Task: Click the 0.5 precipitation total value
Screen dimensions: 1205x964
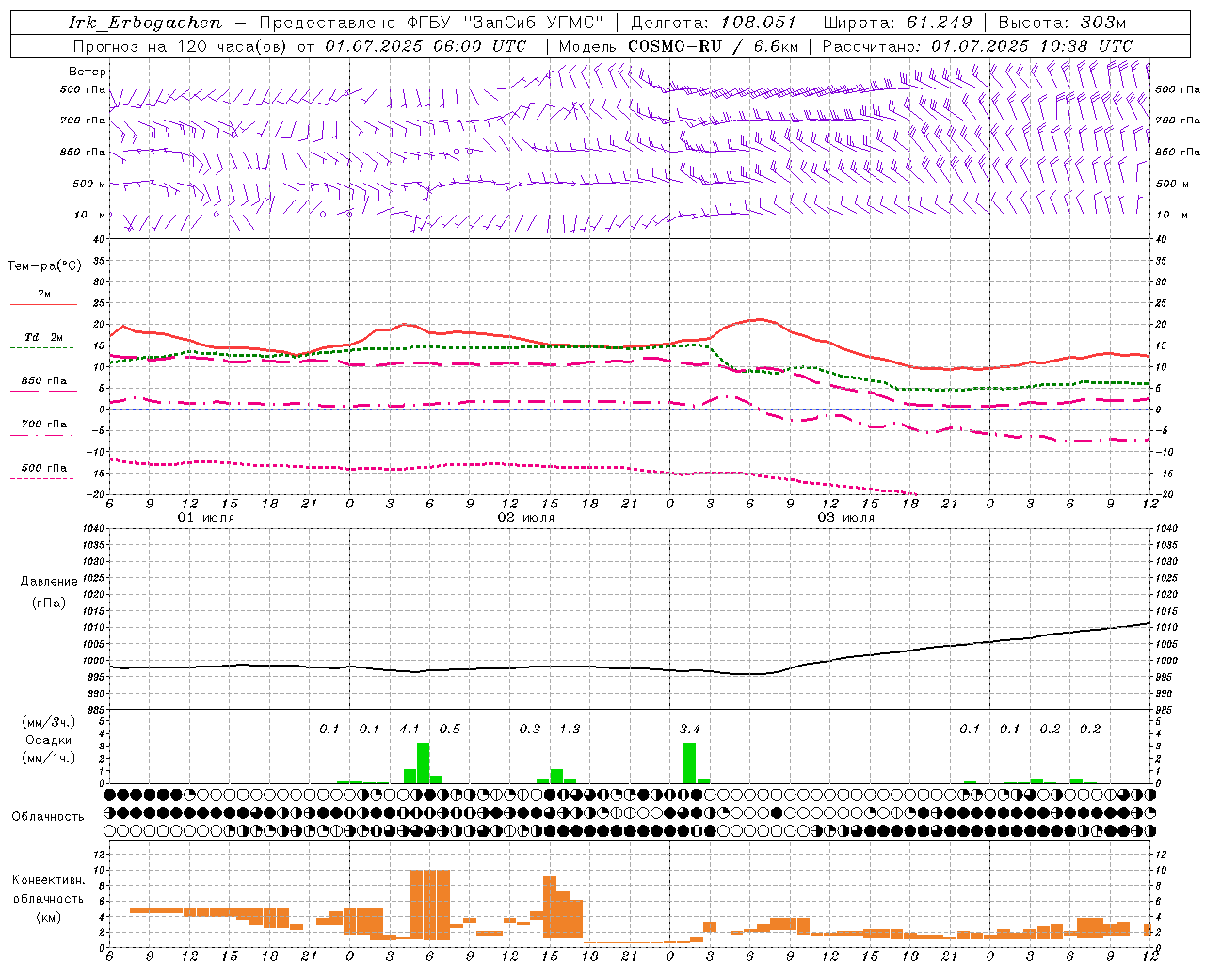Action: [450, 729]
